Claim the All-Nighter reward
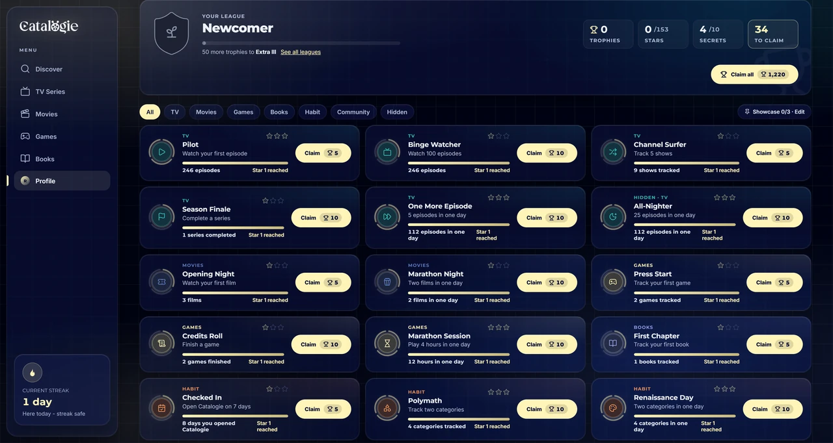The image size is (833, 443). click(x=772, y=218)
